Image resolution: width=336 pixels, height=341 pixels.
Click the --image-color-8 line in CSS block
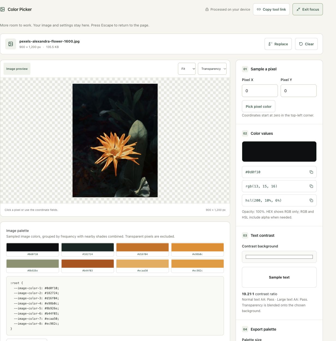(37, 324)
